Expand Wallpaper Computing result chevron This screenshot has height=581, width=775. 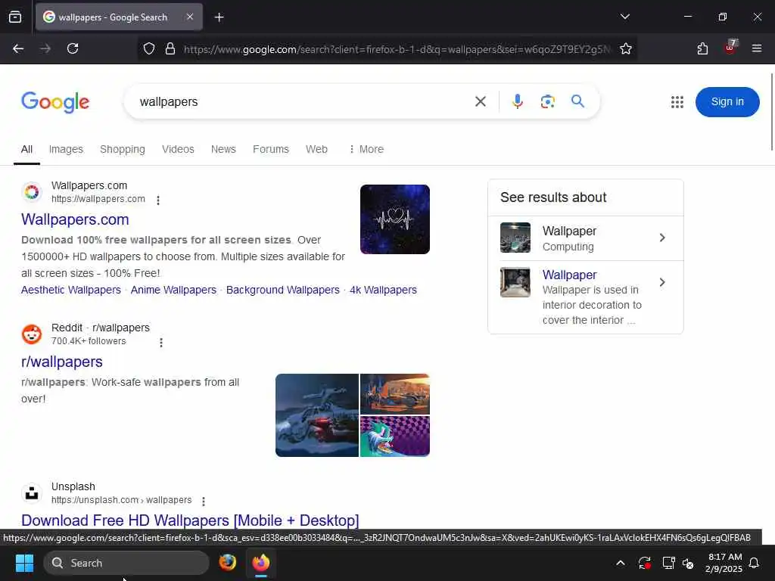tap(662, 238)
